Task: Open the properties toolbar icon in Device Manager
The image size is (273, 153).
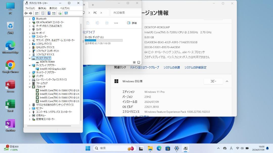Action: tap(43, 13)
